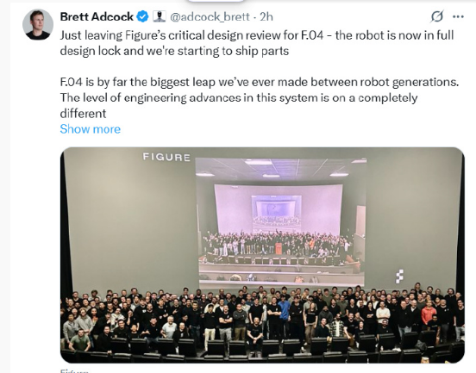Click the partially visible pill at the top center
476x373 pixels.
click(x=216, y=1)
